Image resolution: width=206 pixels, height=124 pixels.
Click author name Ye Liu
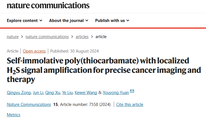tap(67, 93)
